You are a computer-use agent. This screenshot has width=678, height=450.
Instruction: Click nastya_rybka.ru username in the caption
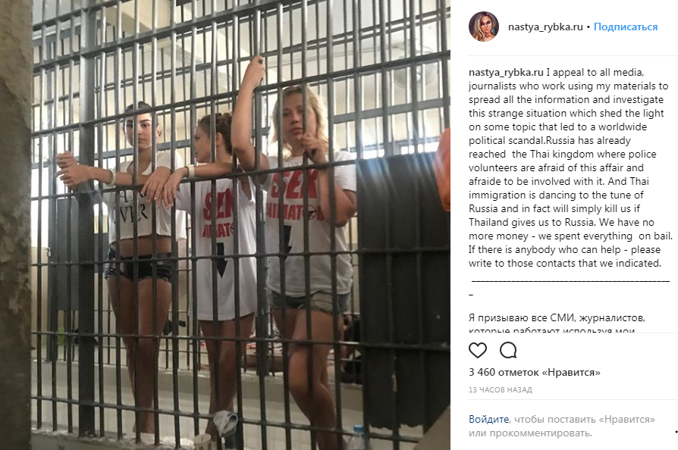[x=506, y=73]
